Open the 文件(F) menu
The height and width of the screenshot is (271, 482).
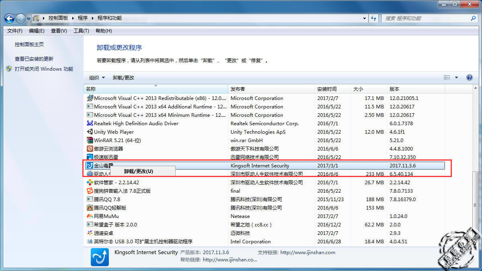(x=15, y=31)
